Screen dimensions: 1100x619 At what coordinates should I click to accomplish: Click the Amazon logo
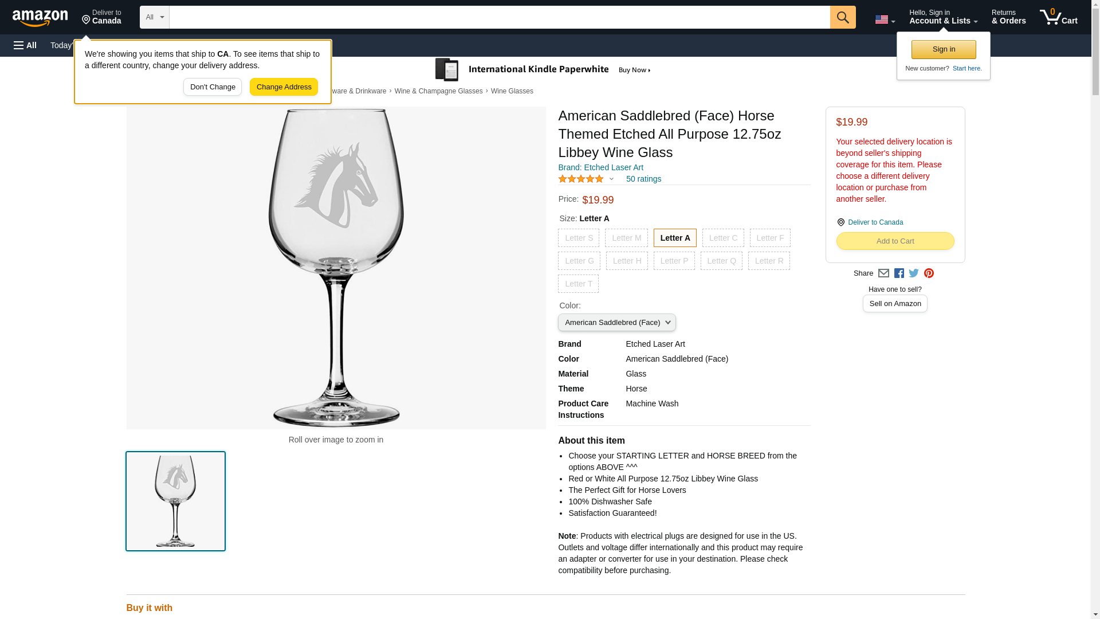(40, 18)
